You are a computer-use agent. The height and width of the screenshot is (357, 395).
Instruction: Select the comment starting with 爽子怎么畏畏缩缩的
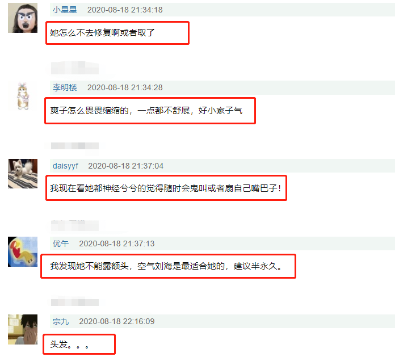click(x=146, y=111)
